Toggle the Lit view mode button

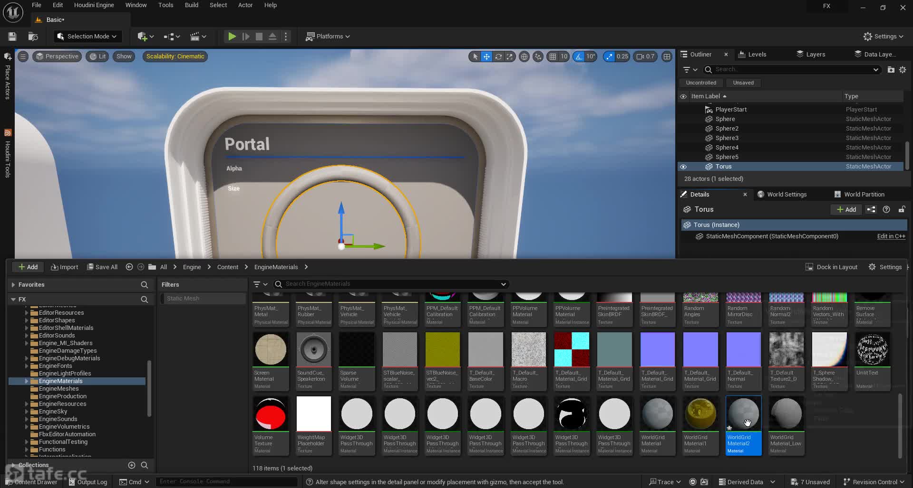pos(97,56)
